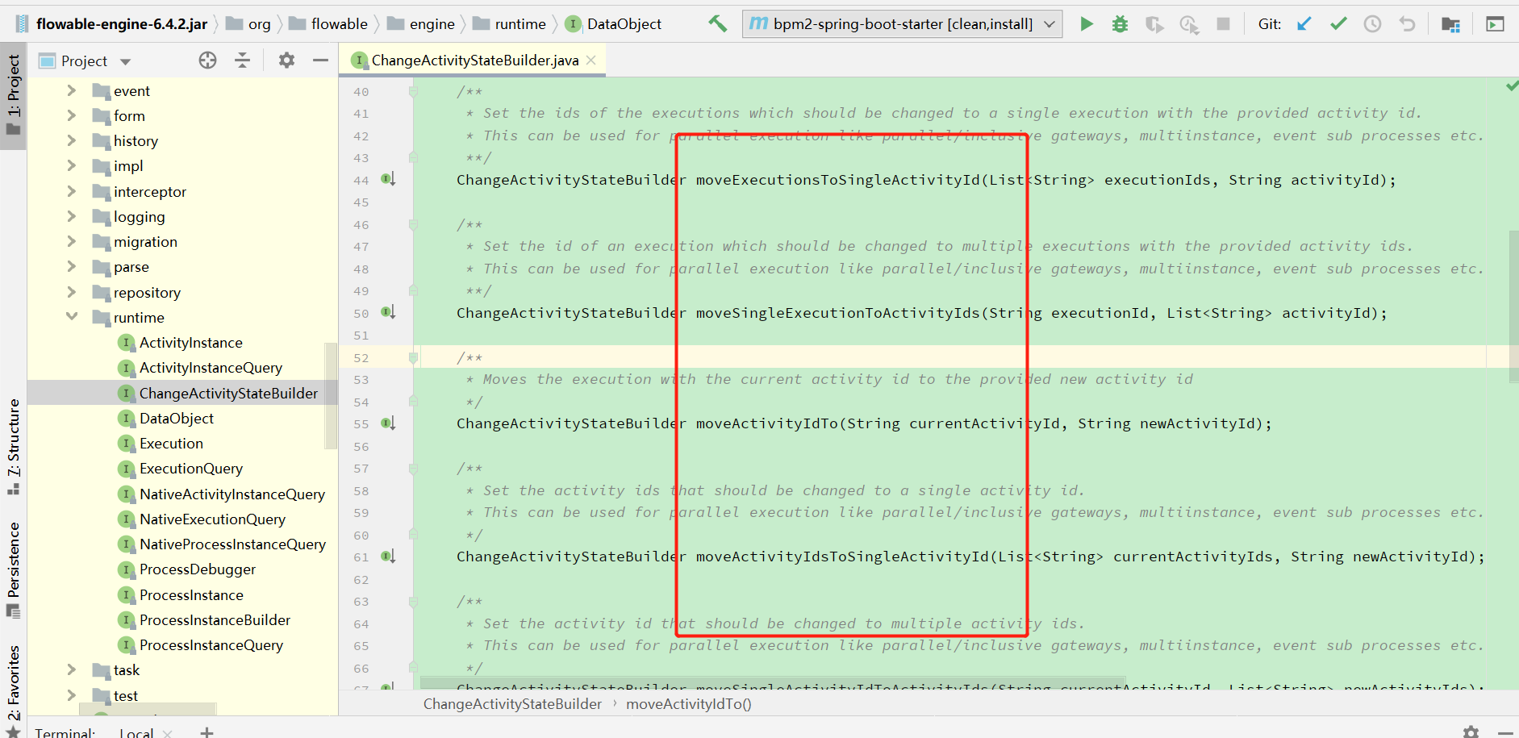Commit changes with Git checkmark icon
The image size is (1519, 738).
point(1338,24)
